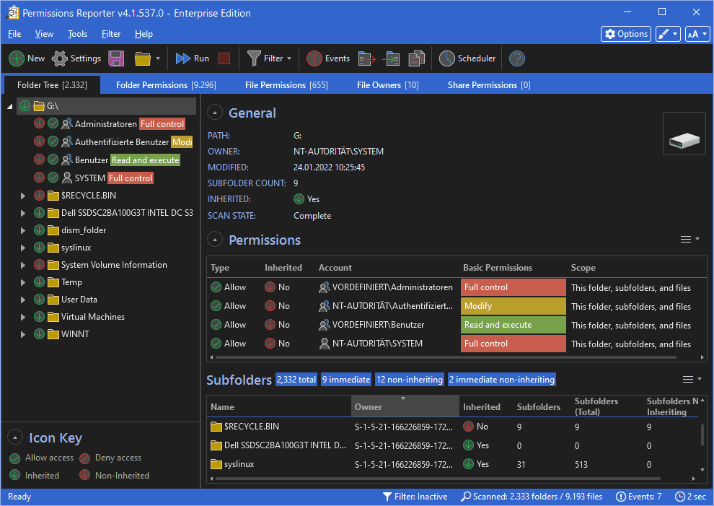This screenshot has height=506, width=714.
Task: Open the Tools menu
Action: 77,34
